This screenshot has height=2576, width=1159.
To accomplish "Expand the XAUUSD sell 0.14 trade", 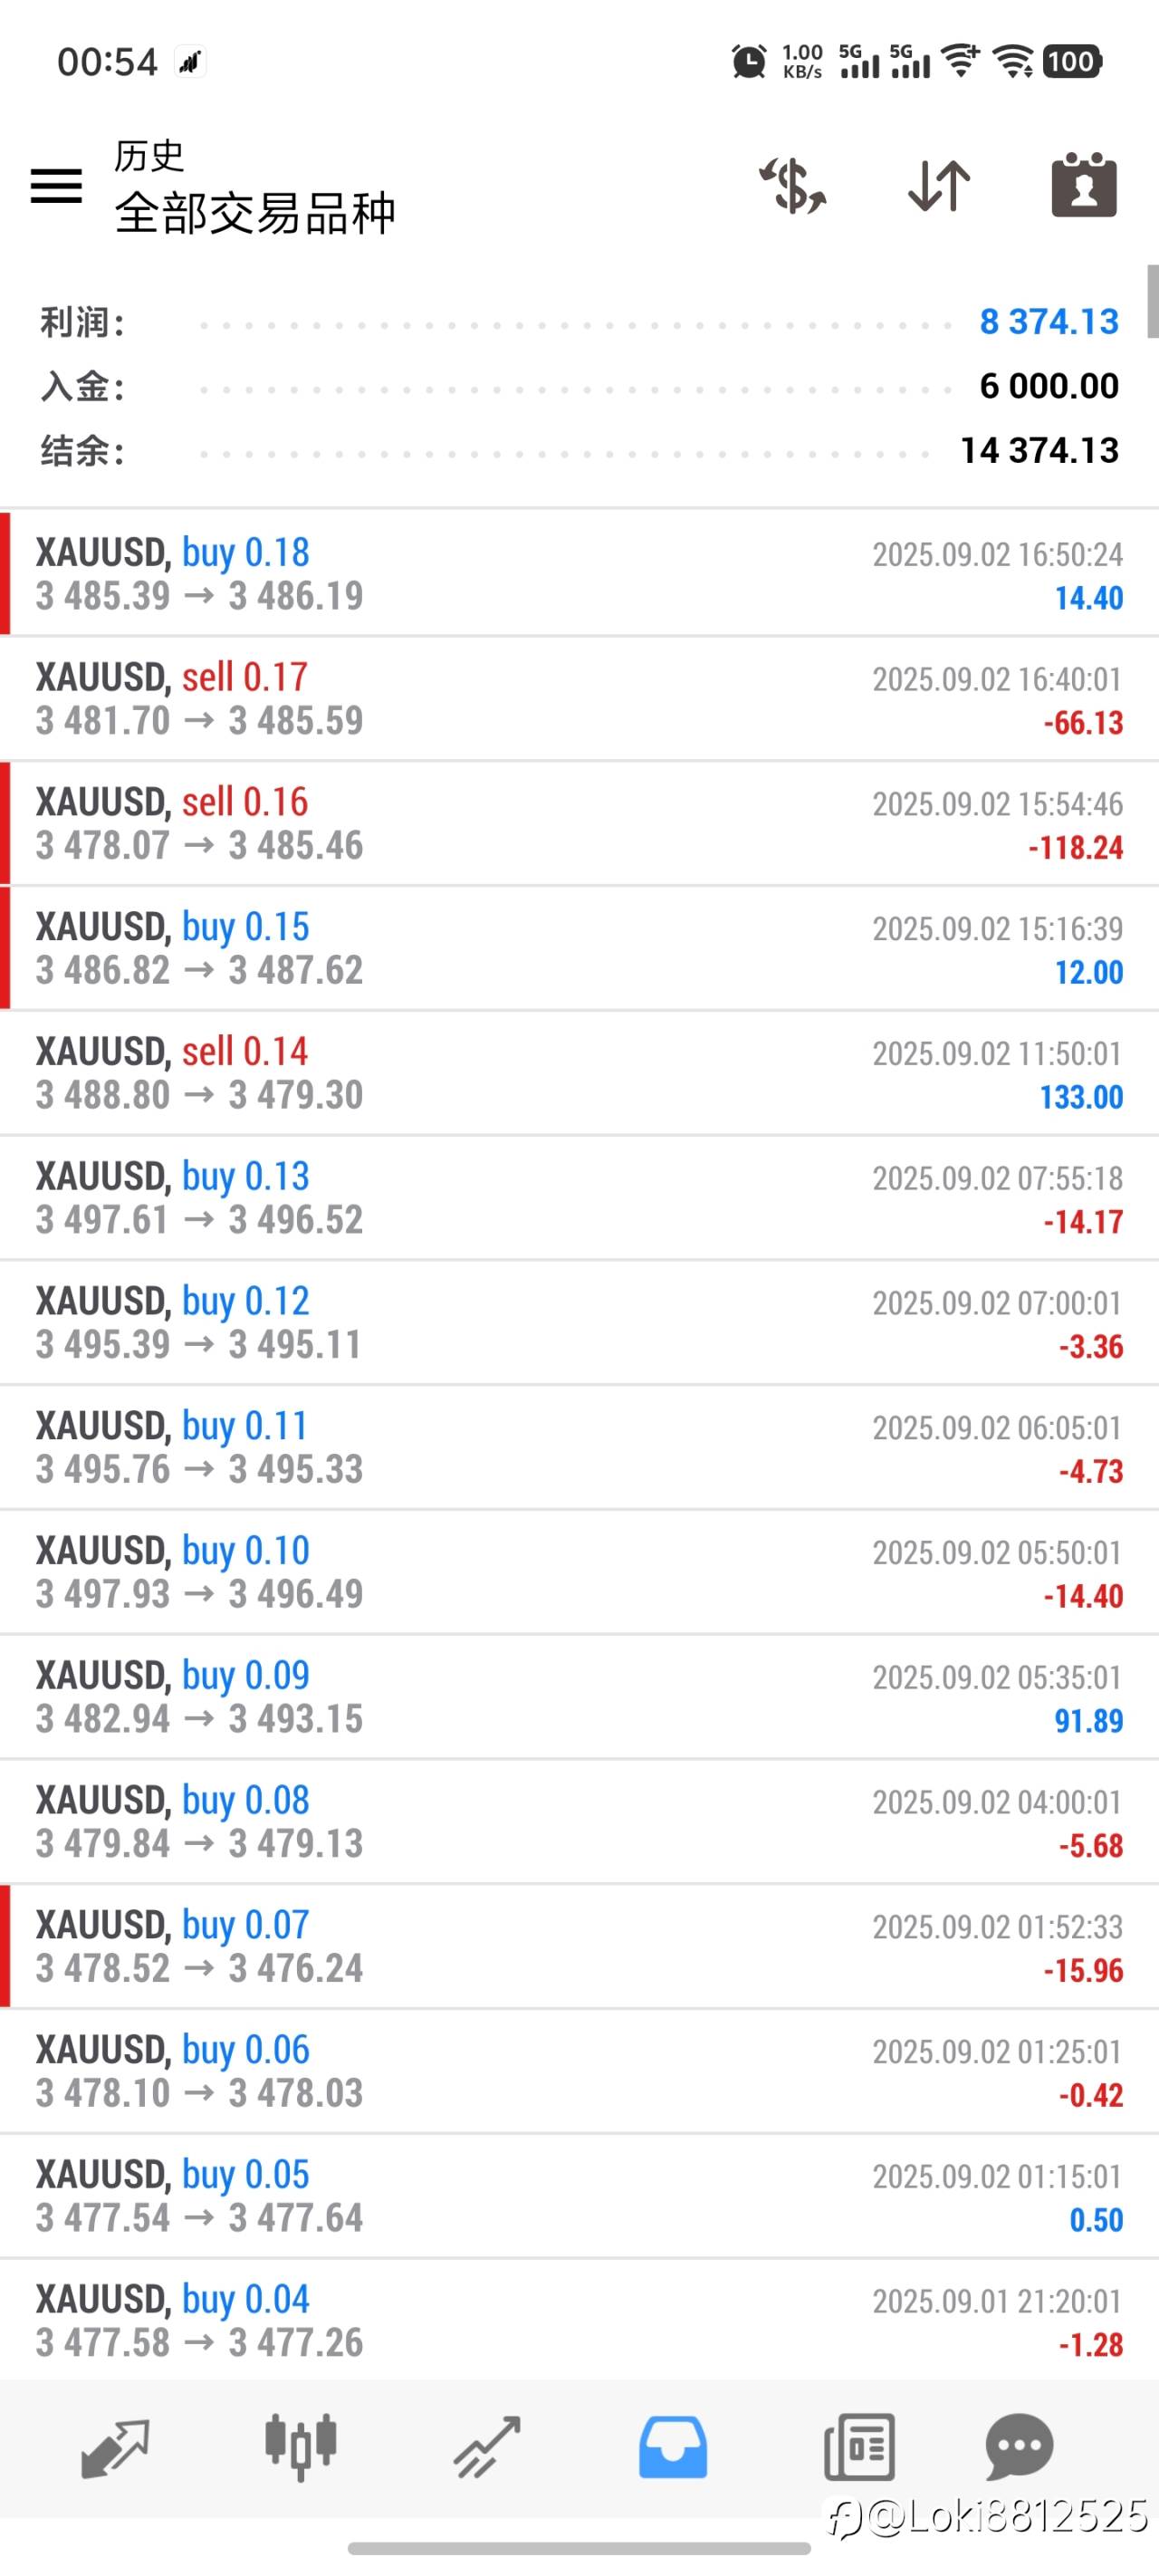I will pos(580,1073).
